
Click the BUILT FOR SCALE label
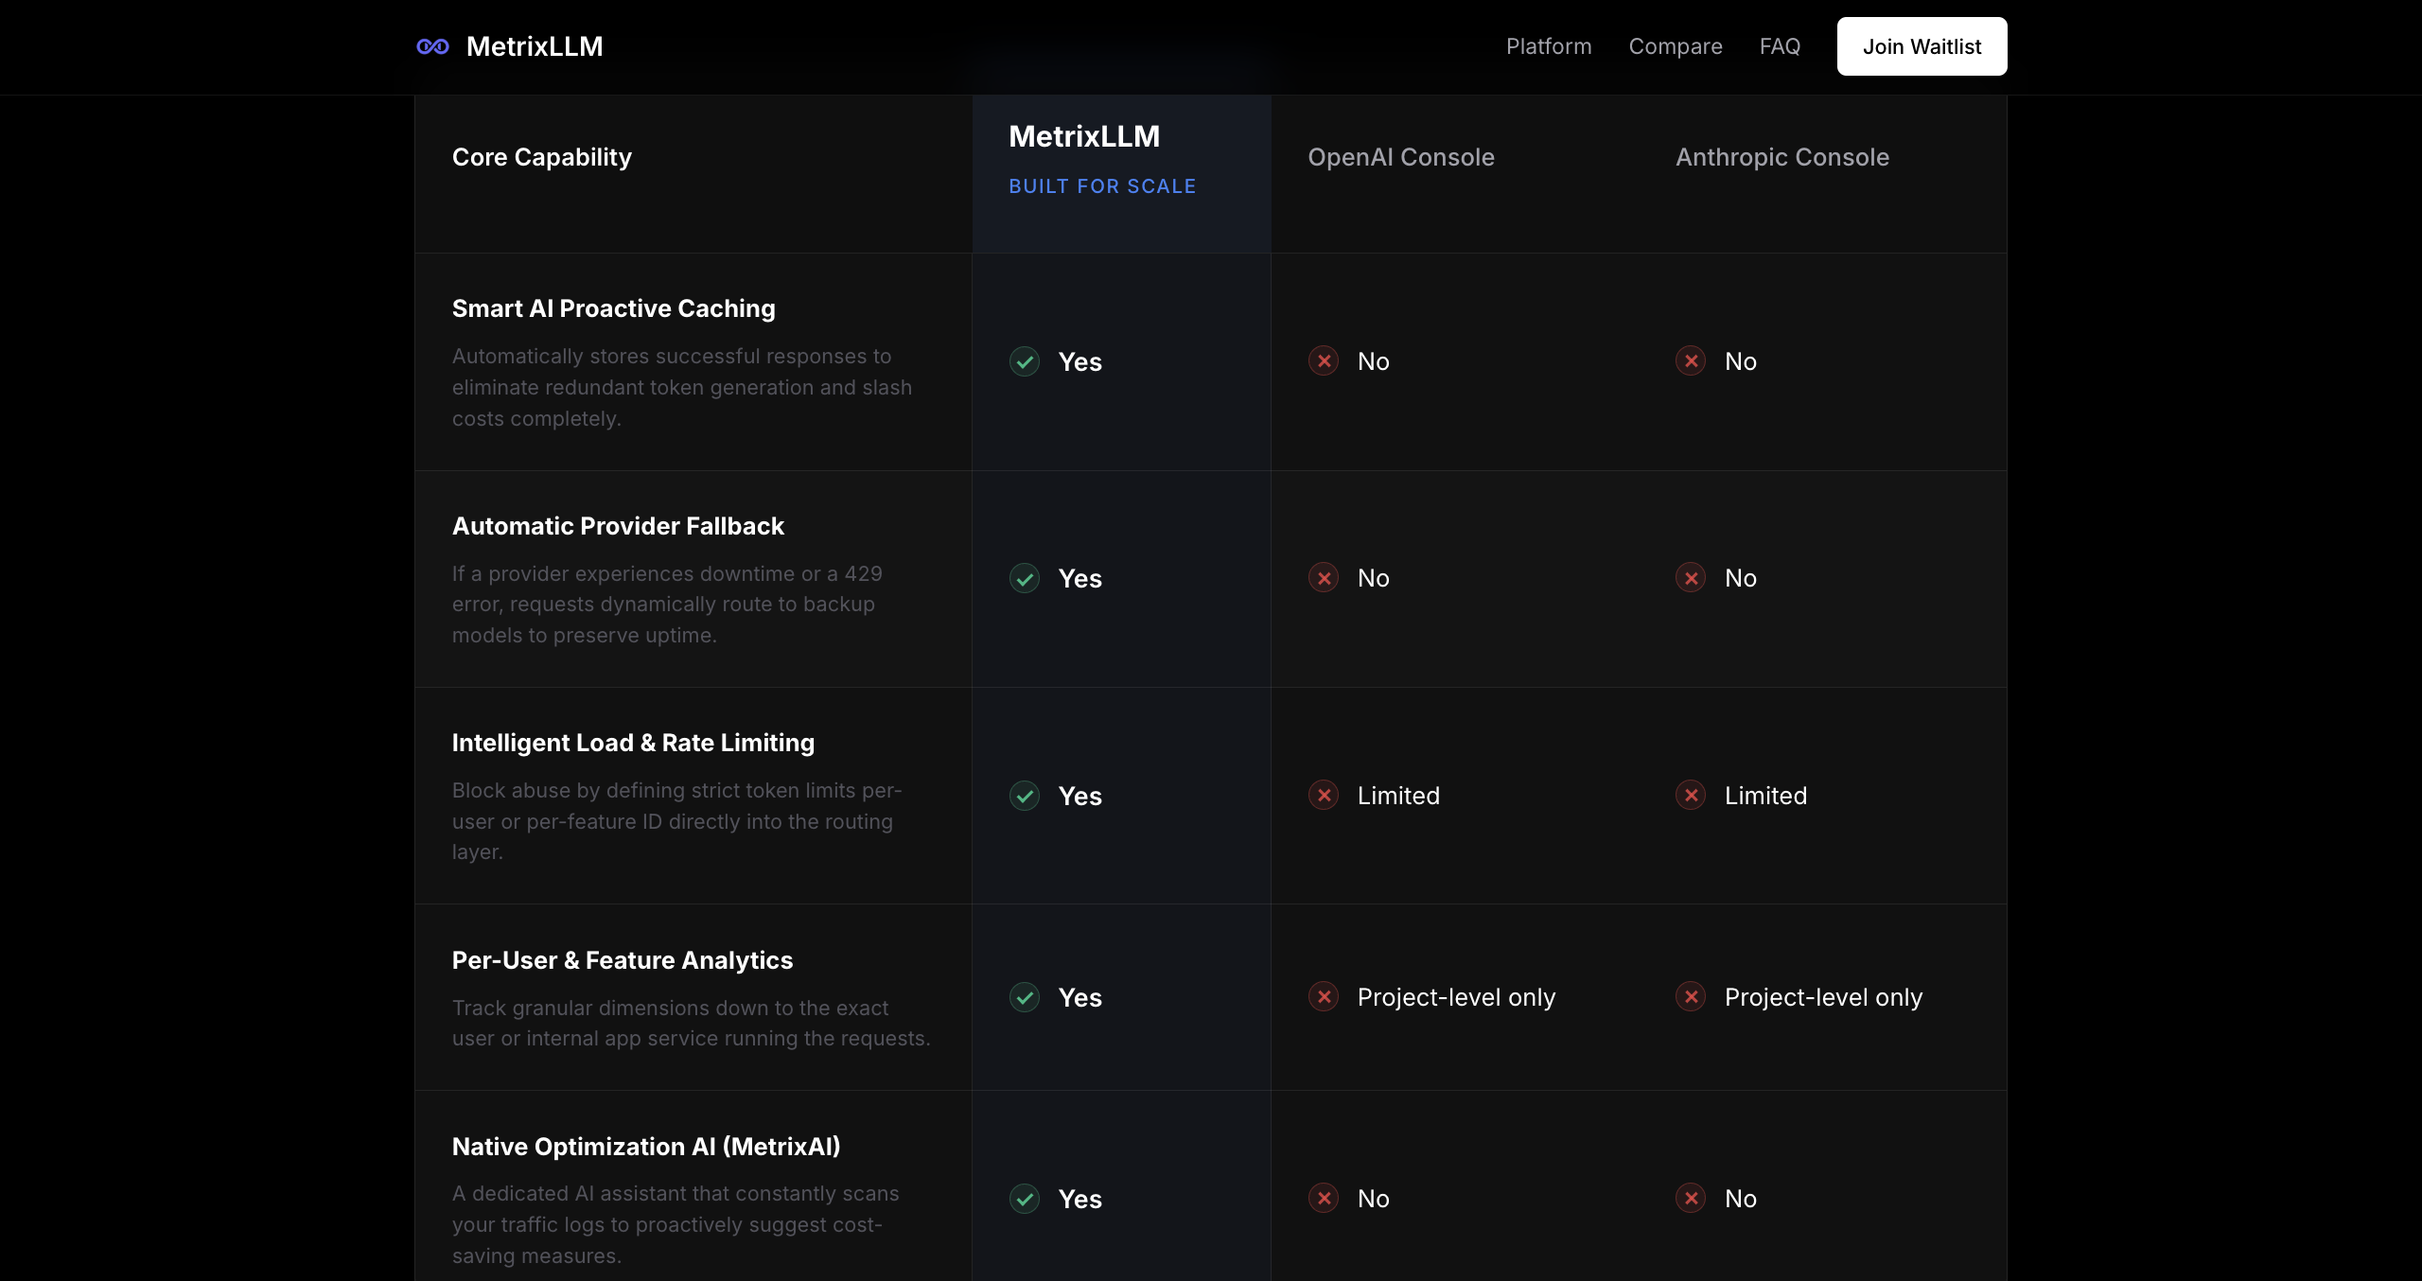point(1102,186)
